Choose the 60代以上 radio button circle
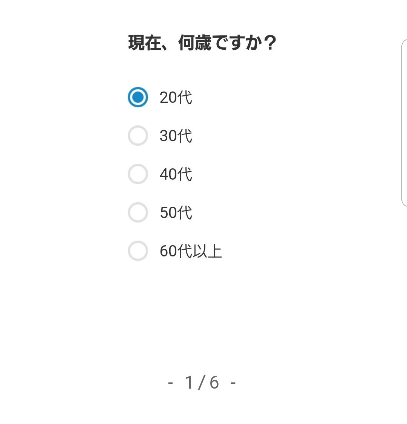 138,251
